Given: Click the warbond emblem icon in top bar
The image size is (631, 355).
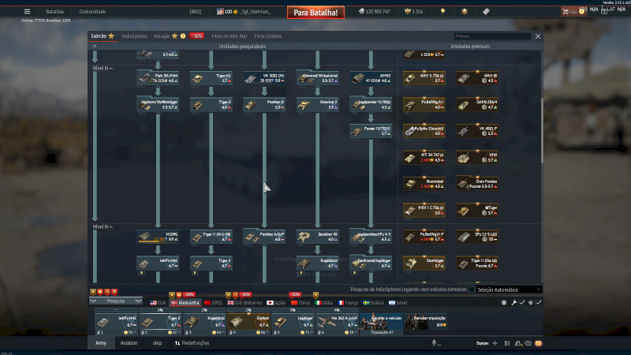Looking at the screenshot, I should tap(465, 11).
